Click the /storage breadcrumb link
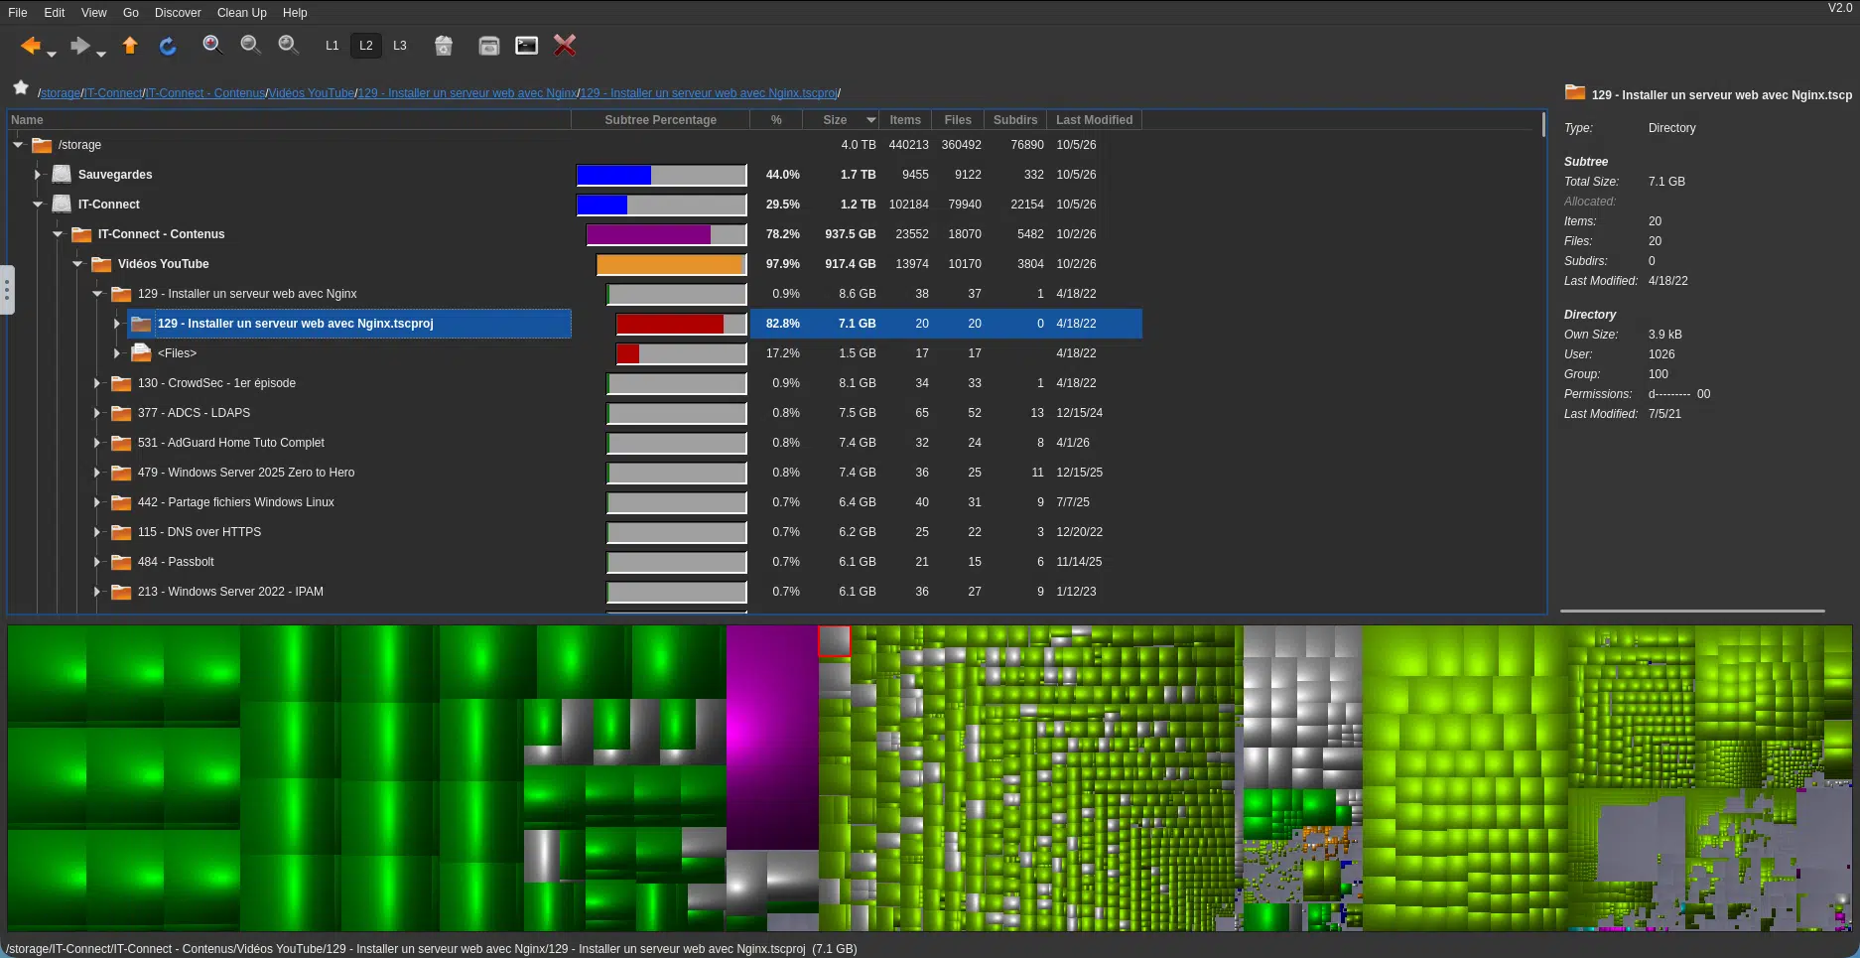This screenshot has width=1860, height=958. click(60, 93)
